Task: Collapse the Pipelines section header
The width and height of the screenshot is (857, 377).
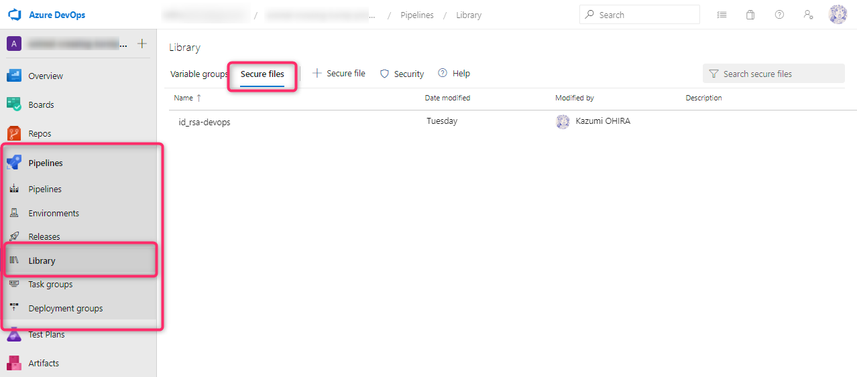Action: pos(46,163)
